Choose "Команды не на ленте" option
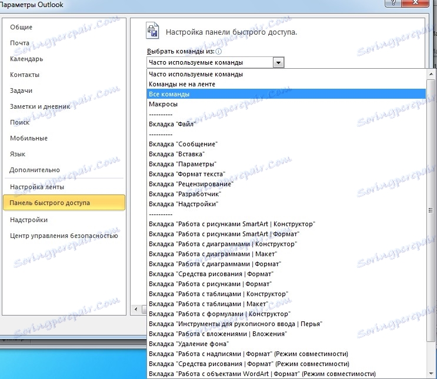 coord(286,84)
